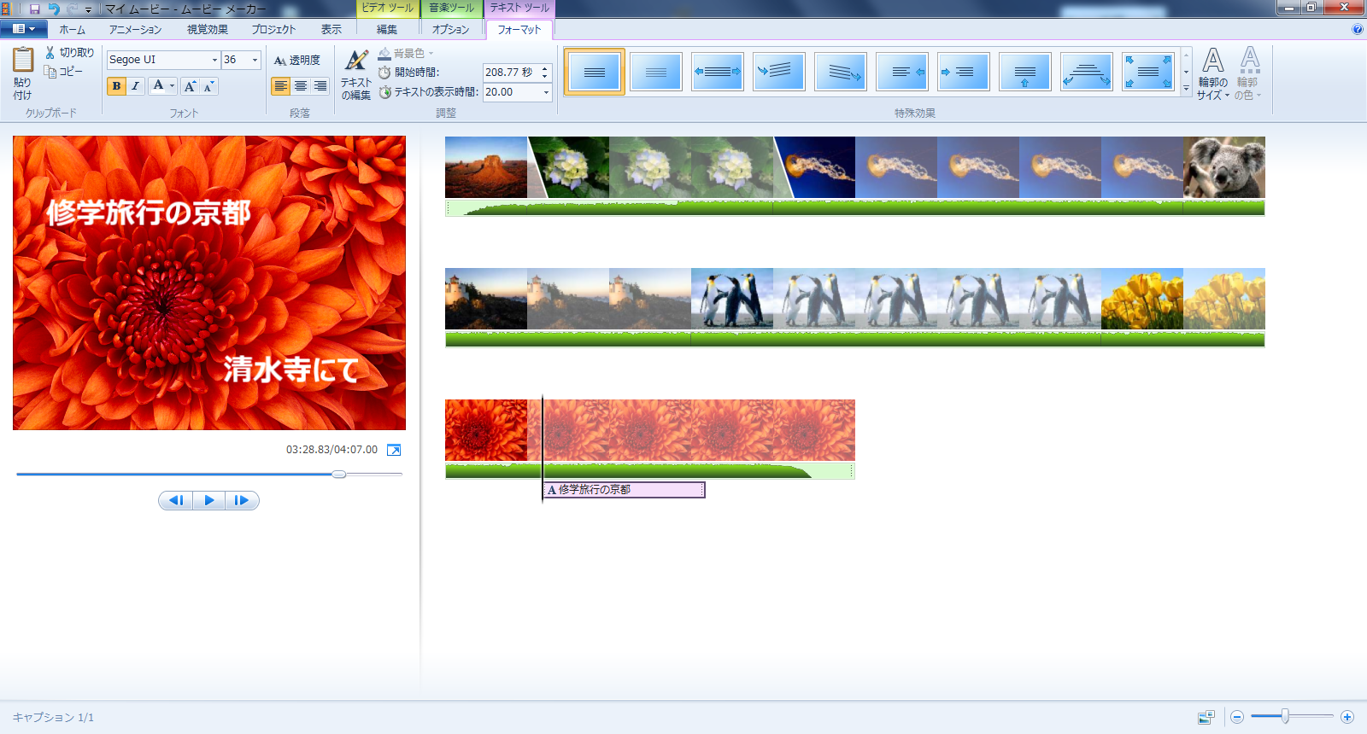Open the Segoe UI font family dropdown

(x=214, y=60)
